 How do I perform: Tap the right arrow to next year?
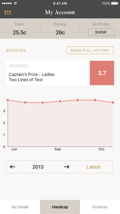(x=67, y=167)
